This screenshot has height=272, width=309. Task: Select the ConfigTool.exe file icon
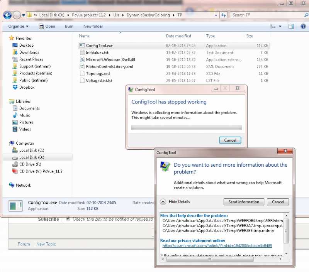(82, 46)
